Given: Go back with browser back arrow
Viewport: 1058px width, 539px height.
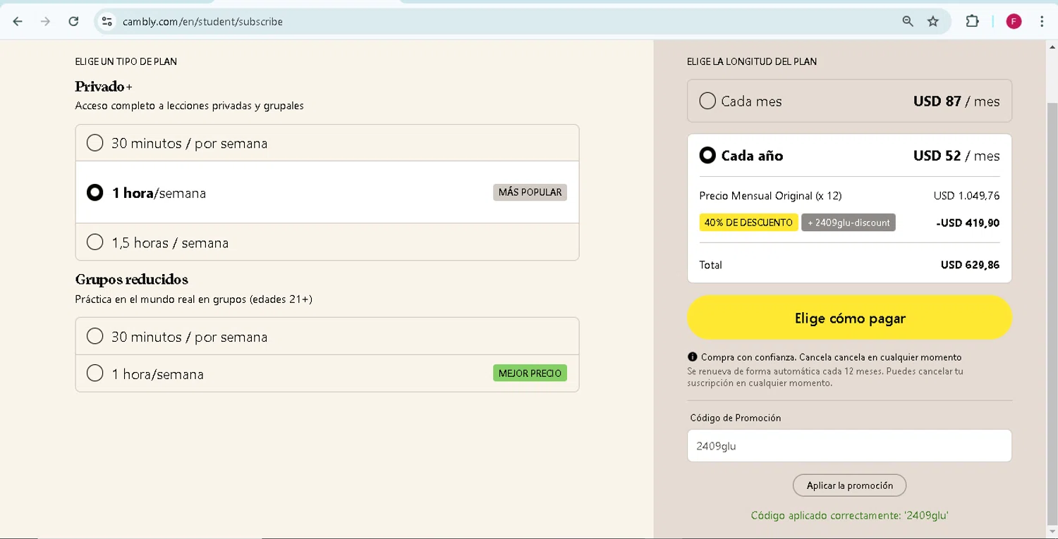Looking at the screenshot, I should pos(18,22).
